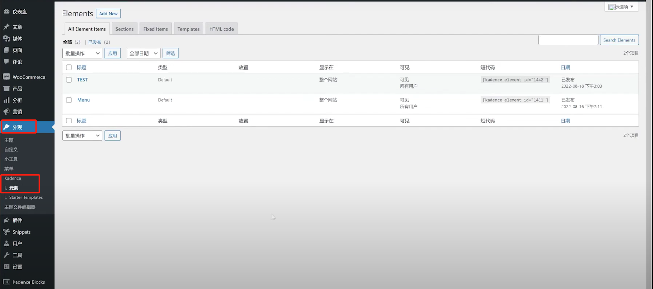The width and height of the screenshot is (653, 289).
Task: Open 小工具 widgets submenu item
Action: click(x=11, y=159)
